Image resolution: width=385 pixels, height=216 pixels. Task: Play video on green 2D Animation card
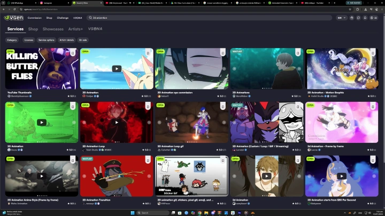(42, 122)
